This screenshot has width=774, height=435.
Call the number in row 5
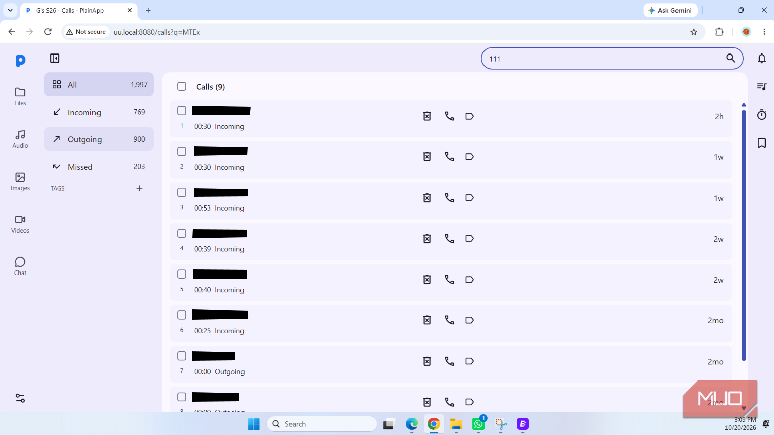[449, 280]
